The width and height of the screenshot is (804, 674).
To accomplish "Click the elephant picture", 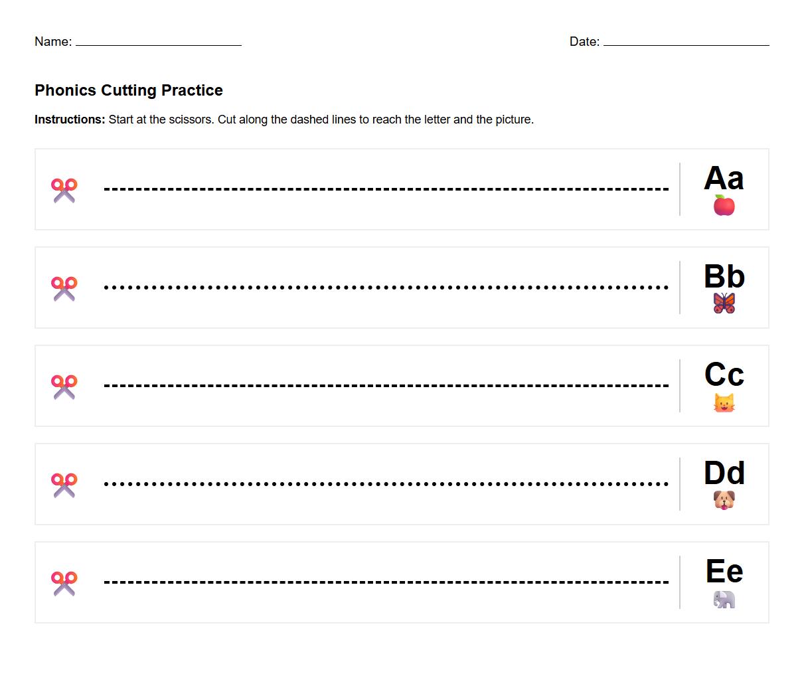I will click(724, 599).
